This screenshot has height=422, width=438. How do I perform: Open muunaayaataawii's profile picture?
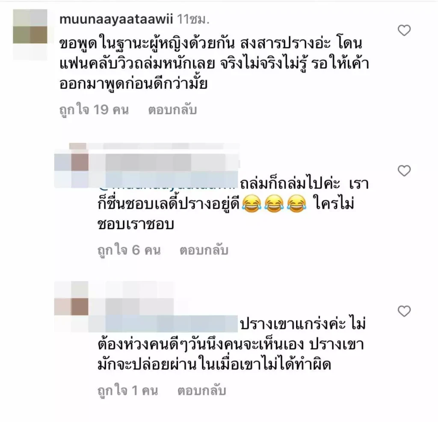point(30,35)
